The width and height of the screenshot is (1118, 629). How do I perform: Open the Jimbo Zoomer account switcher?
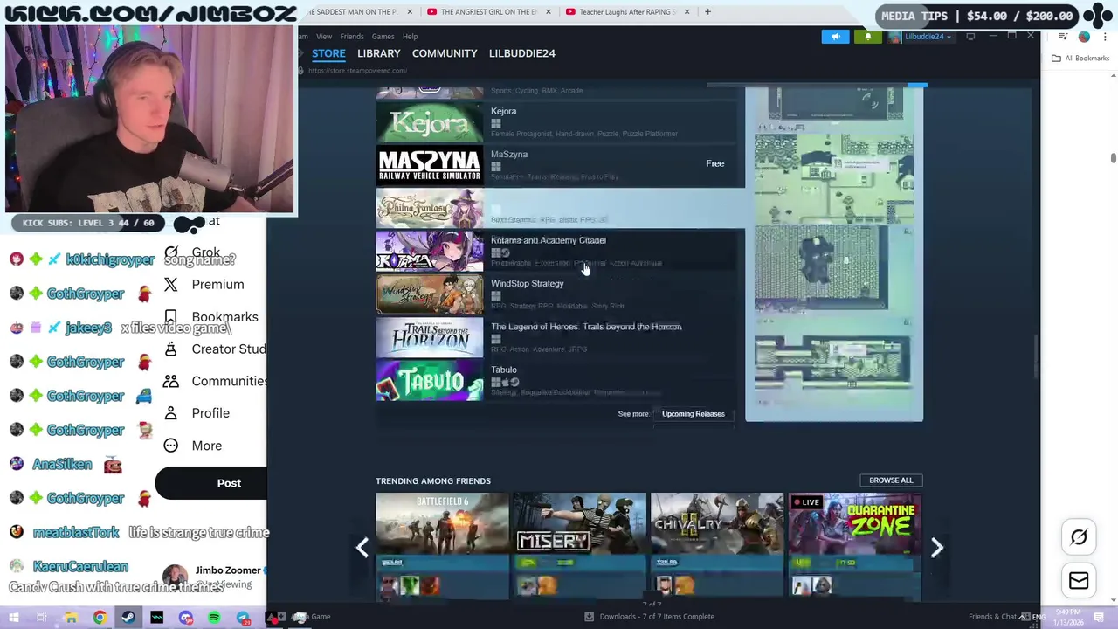[x=214, y=577]
